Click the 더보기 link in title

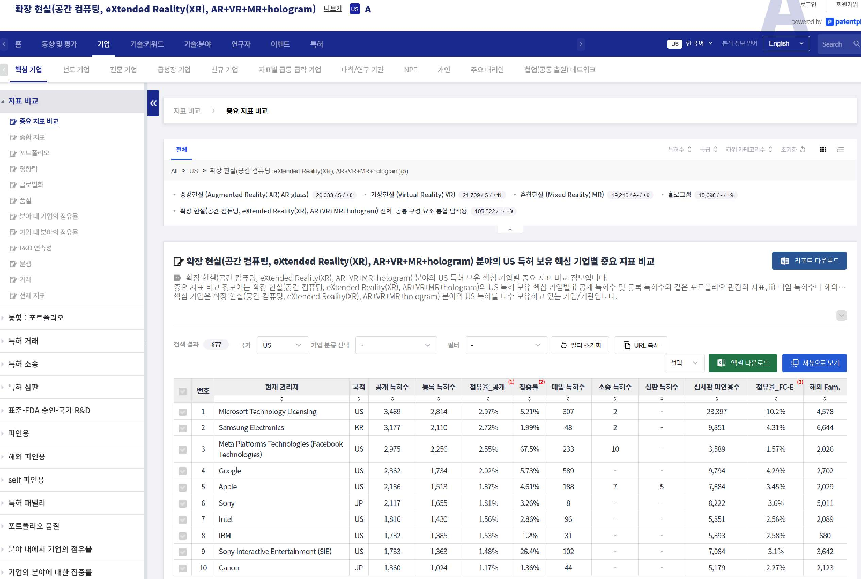[333, 9]
